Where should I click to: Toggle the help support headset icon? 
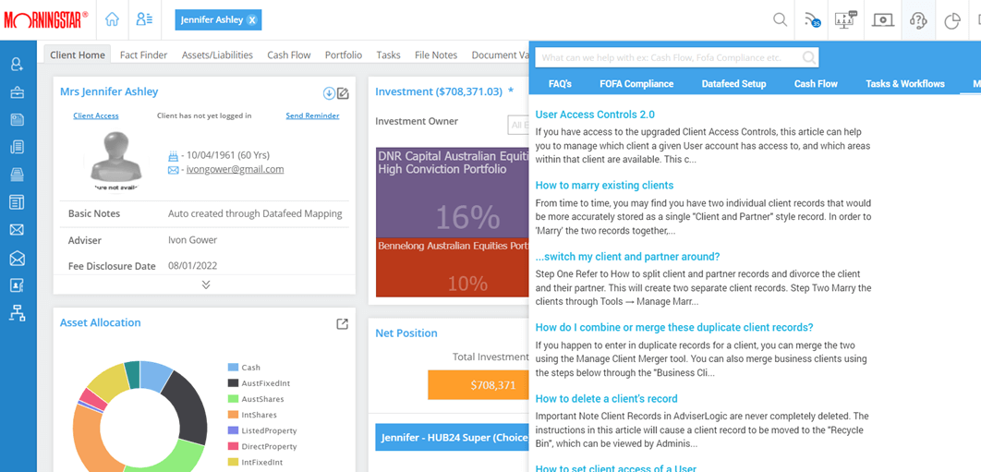tap(918, 20)
